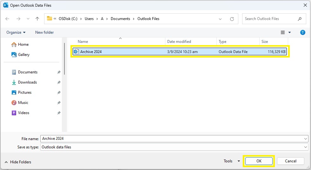Viewport: 311px width, 170px height.
Task: Click the search magnifier icon
Action: click(x=300, y=19)
